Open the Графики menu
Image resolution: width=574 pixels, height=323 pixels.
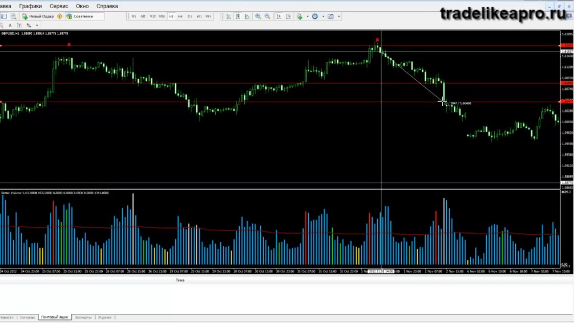pos(30,6)
